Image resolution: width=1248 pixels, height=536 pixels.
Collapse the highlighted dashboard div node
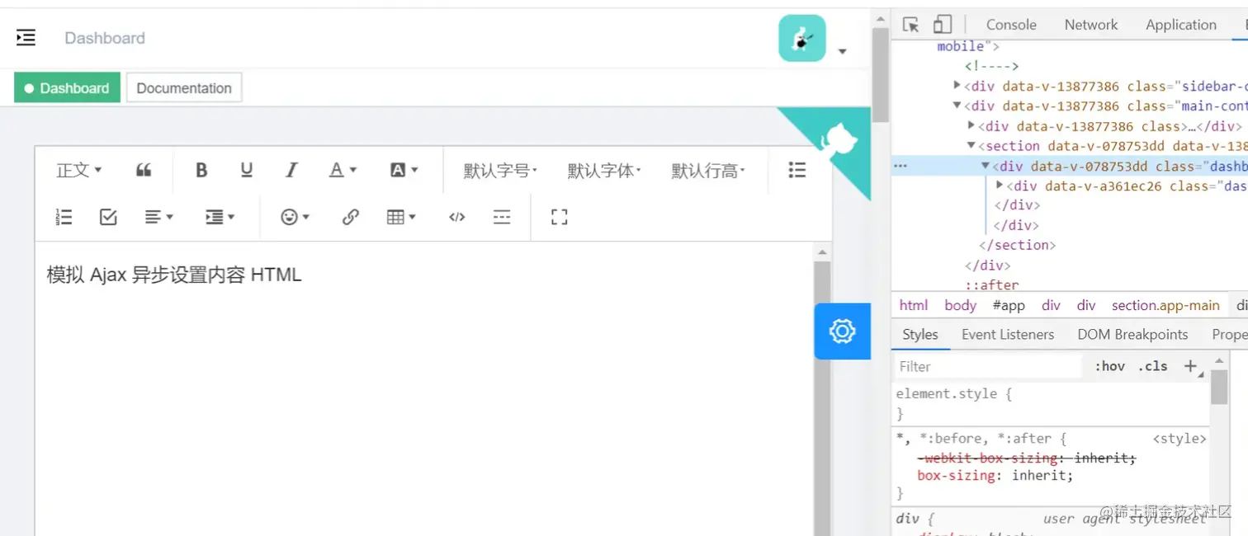[986, 166]
